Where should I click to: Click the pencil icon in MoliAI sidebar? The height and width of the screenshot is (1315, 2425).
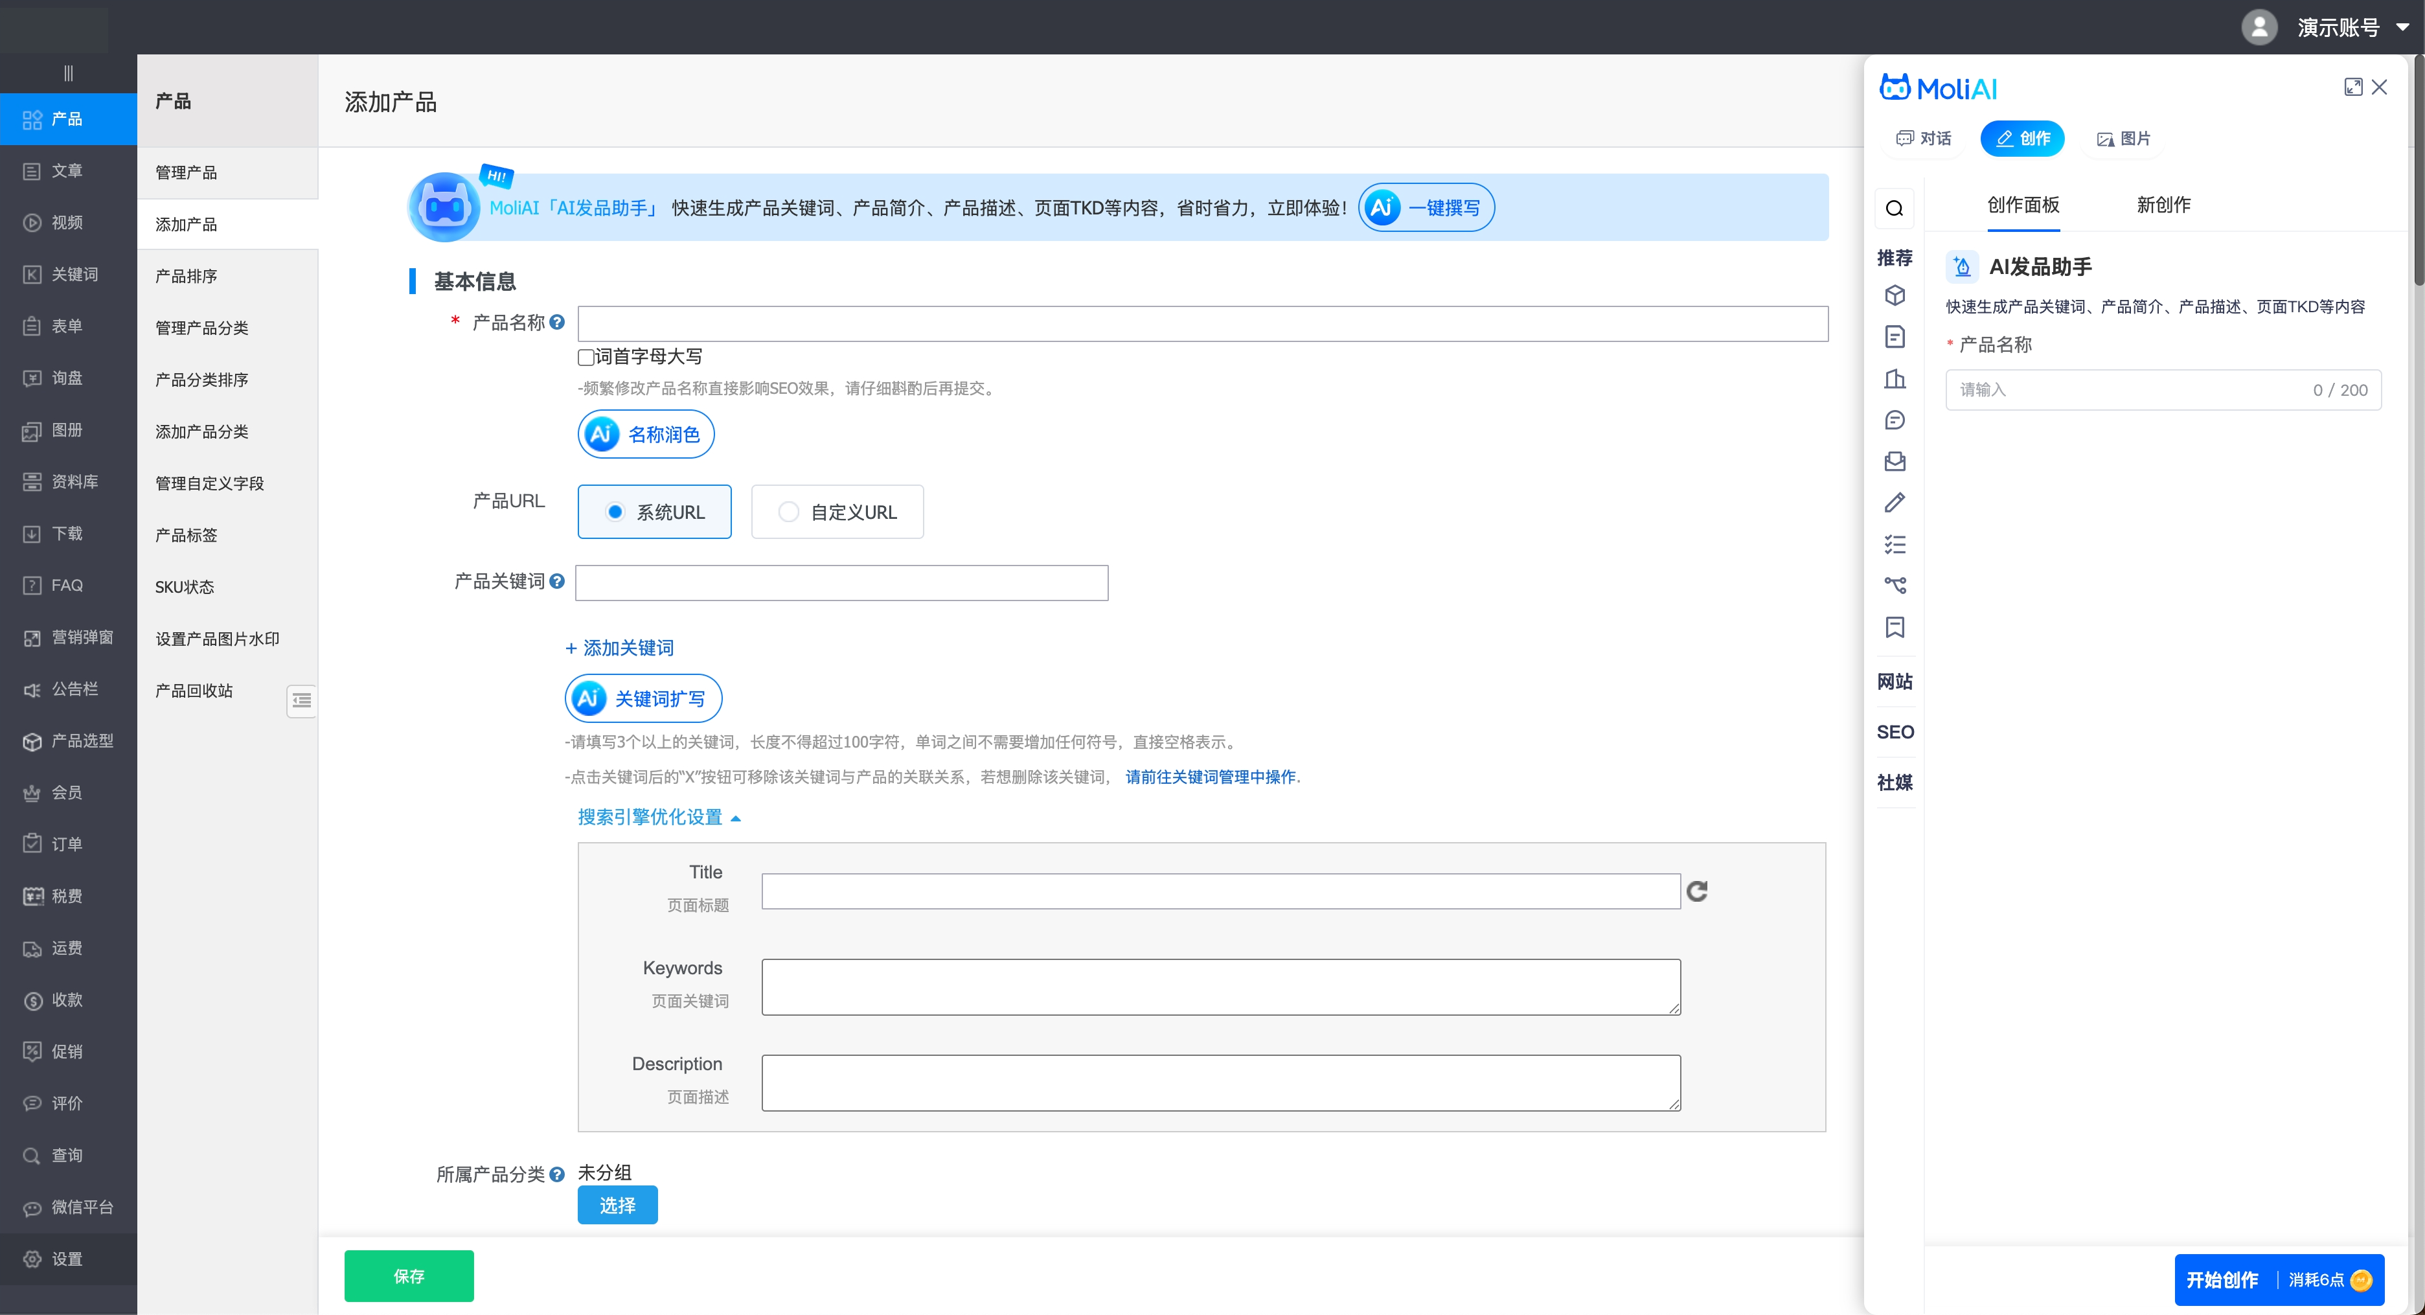[x=1894, y=503]
